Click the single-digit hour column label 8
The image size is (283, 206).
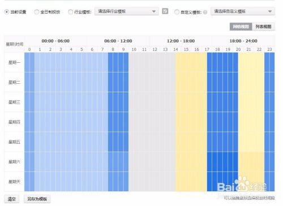tap(113, 49)
